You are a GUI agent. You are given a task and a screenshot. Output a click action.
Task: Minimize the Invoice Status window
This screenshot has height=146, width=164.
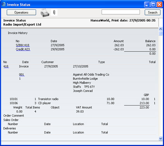147,5
